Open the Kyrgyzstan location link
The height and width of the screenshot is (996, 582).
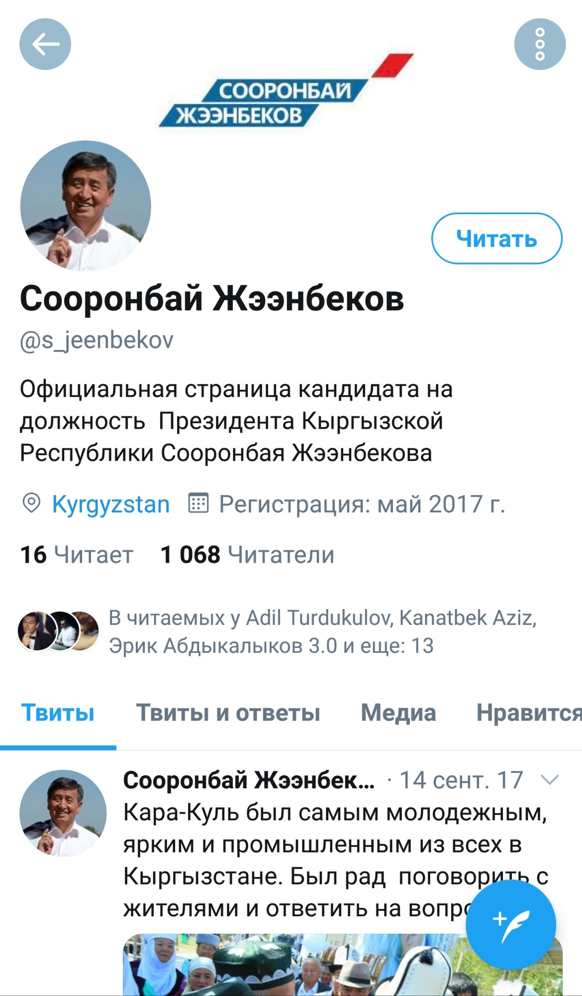(111, 504)
